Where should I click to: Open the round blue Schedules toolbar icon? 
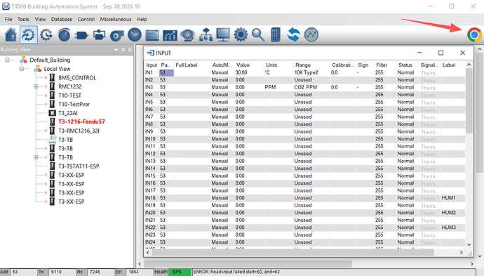tap(135, 34)
